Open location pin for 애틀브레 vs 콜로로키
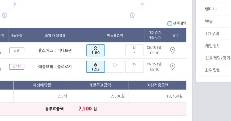The height and width of the screenshot is (121, 231). [x=173, y=67]
